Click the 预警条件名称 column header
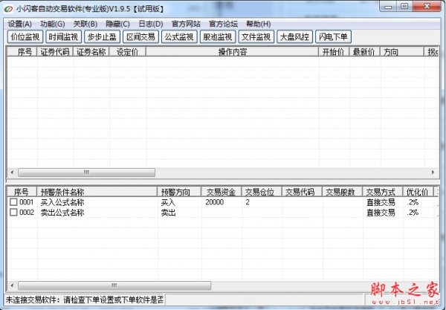The height and width of the screenshot is (310, 446). (x=97, y=192)
